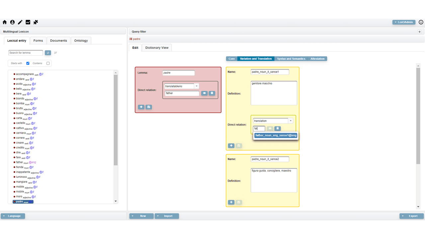Screen dimensions: 425x239
Task: Select the Syntax and Semantics section
Action: (x=291, y=59)
